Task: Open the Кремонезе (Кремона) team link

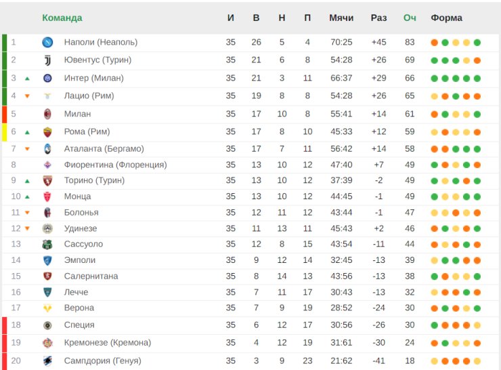Action: [x=107, y=342]
